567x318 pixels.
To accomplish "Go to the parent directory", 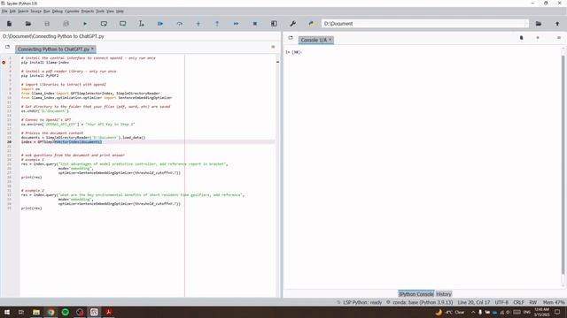I will click(557, 24).
